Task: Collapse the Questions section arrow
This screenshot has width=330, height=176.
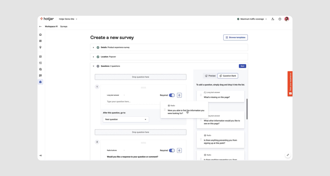Action: coord(93,66)
